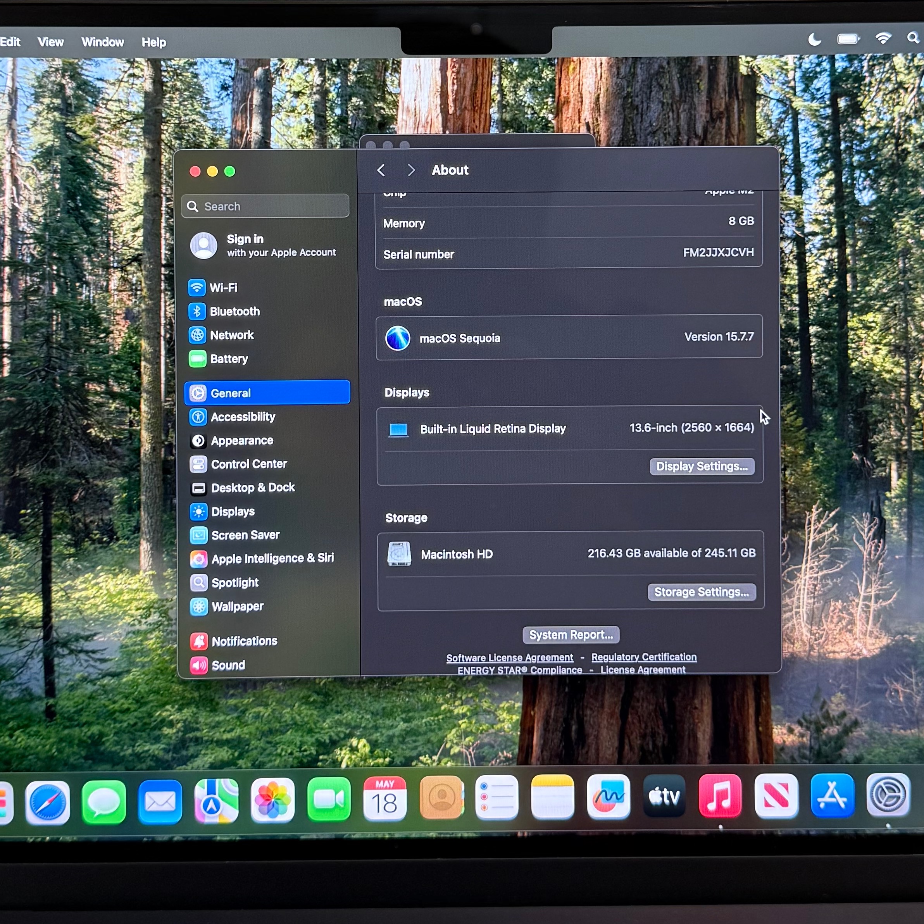Screen dimensions: 924x924
Task: Open the Window menu
Action: pos(102,42)
